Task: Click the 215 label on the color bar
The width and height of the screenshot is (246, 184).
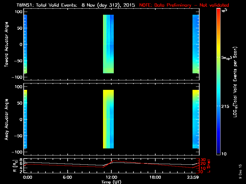Action: pyautogui.click(x=227, y=106)
